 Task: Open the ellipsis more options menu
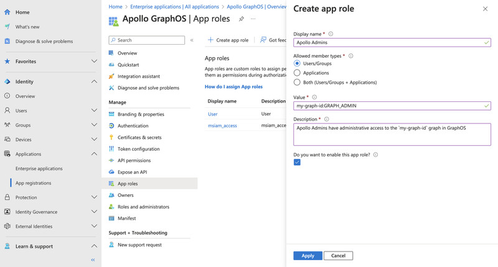point(253,19)
